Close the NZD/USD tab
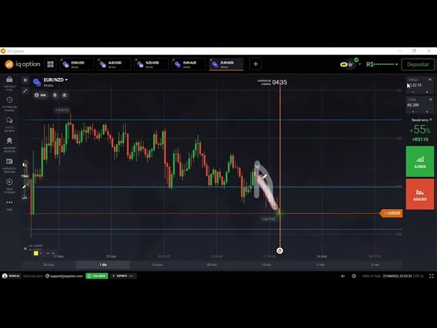 tap(137, 59)
